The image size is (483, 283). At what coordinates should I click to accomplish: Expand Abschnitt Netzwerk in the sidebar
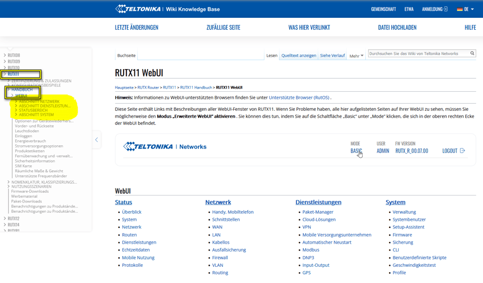(16, 102)
